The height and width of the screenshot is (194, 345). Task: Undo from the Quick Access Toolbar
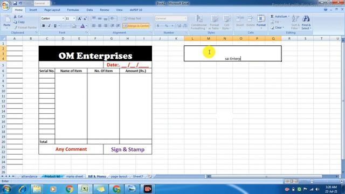click(x=20, y=3)
